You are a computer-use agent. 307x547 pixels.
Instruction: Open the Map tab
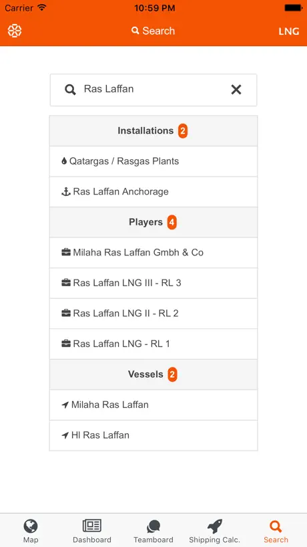tap(31, 530)
